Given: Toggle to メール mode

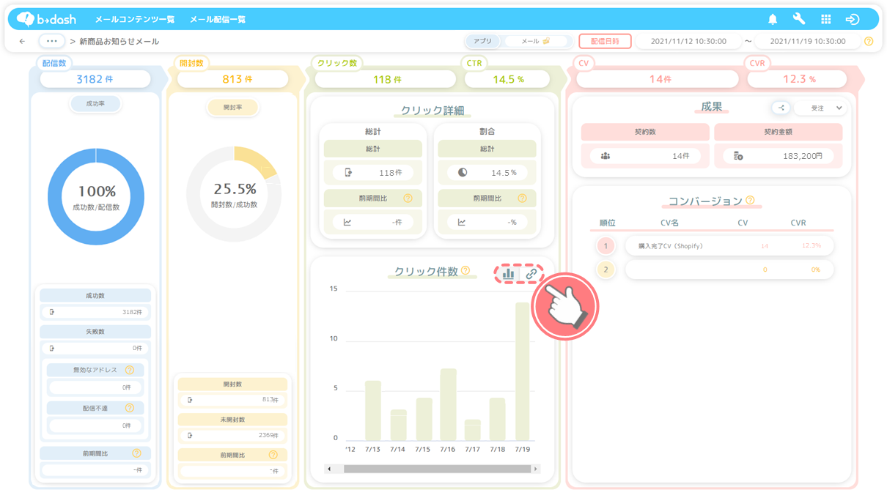Looking at the screenshot, I should pyautogui.click(x=535, y=42).
